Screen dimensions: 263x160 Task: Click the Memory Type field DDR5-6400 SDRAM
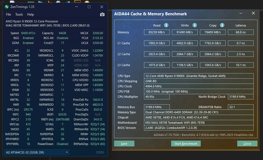coord(199,112)
